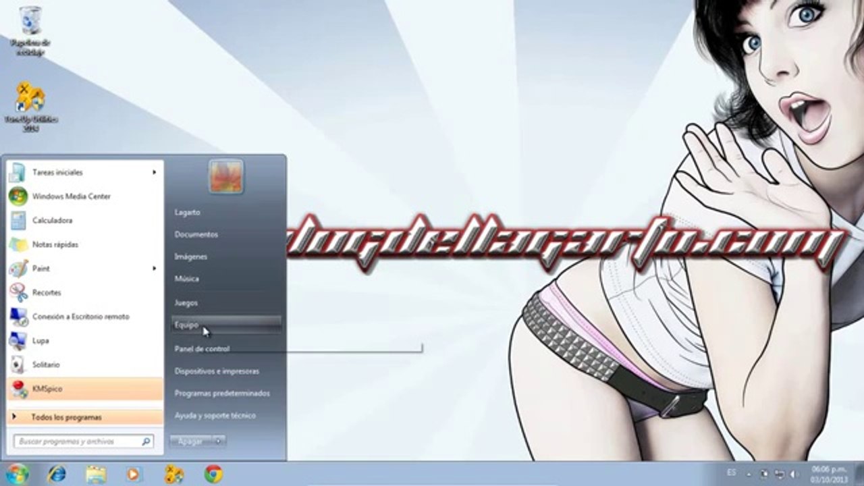
Task: Click the taskbar clock showing 06:06 p.m.
Action: pyautogui.click(x=829, y=474)
